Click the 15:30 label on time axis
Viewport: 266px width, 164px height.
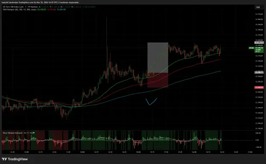(166, 152)
